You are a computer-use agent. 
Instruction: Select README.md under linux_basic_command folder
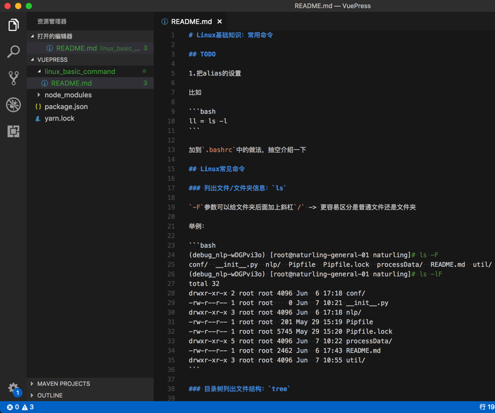tap(71, 83)
